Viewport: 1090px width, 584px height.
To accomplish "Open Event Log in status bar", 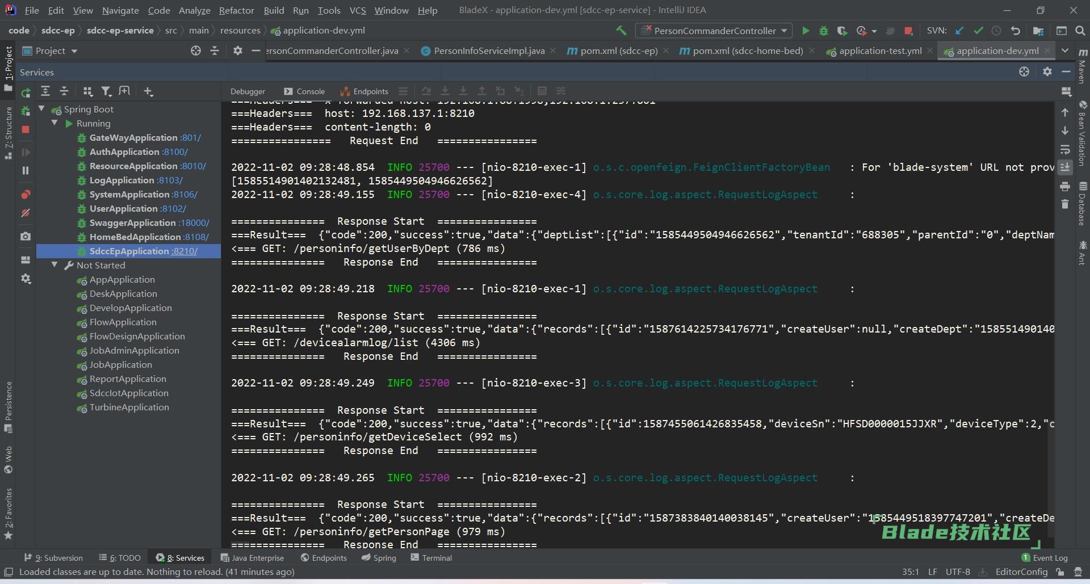I will [1044, 558].
